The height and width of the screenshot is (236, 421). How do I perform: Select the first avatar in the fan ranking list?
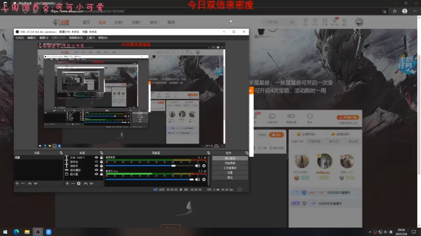tap(301, 161)
